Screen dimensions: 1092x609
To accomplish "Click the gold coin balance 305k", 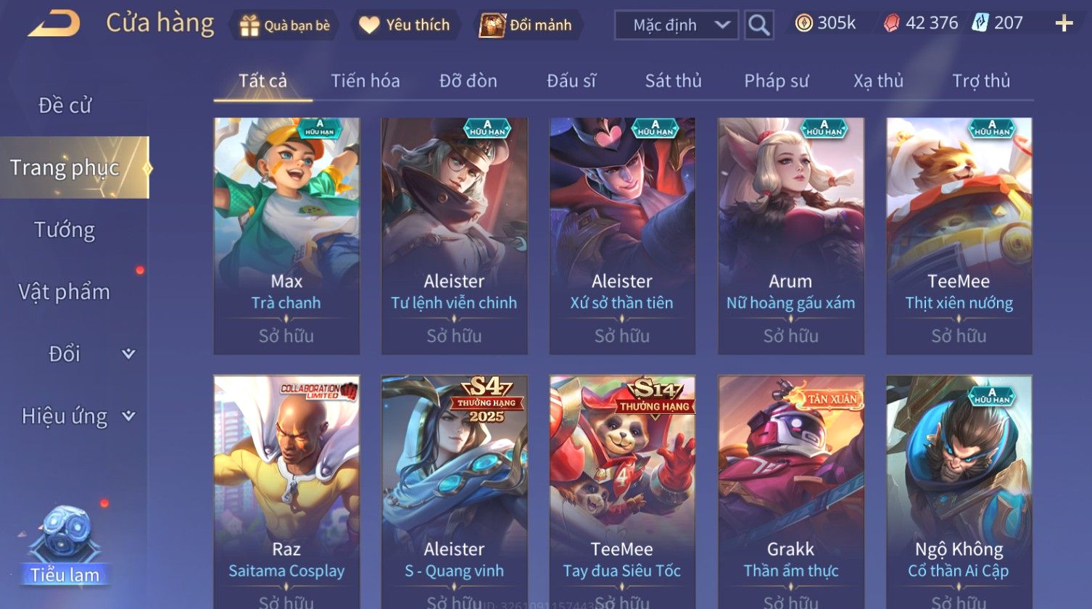I will point(826,23).
